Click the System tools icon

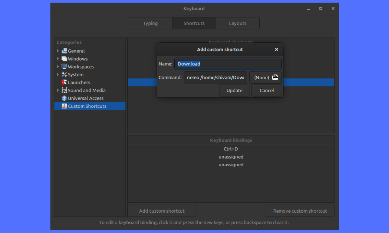click(64, 75)
